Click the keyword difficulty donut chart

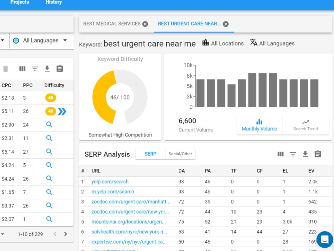click(120, 97)
